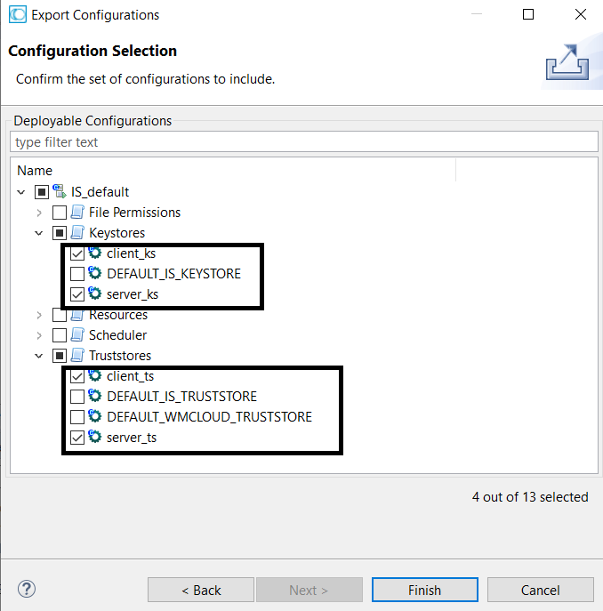Click the File Permissions folder icon
Viewport: 603px width, 611px height.
(x=77, y=213)
